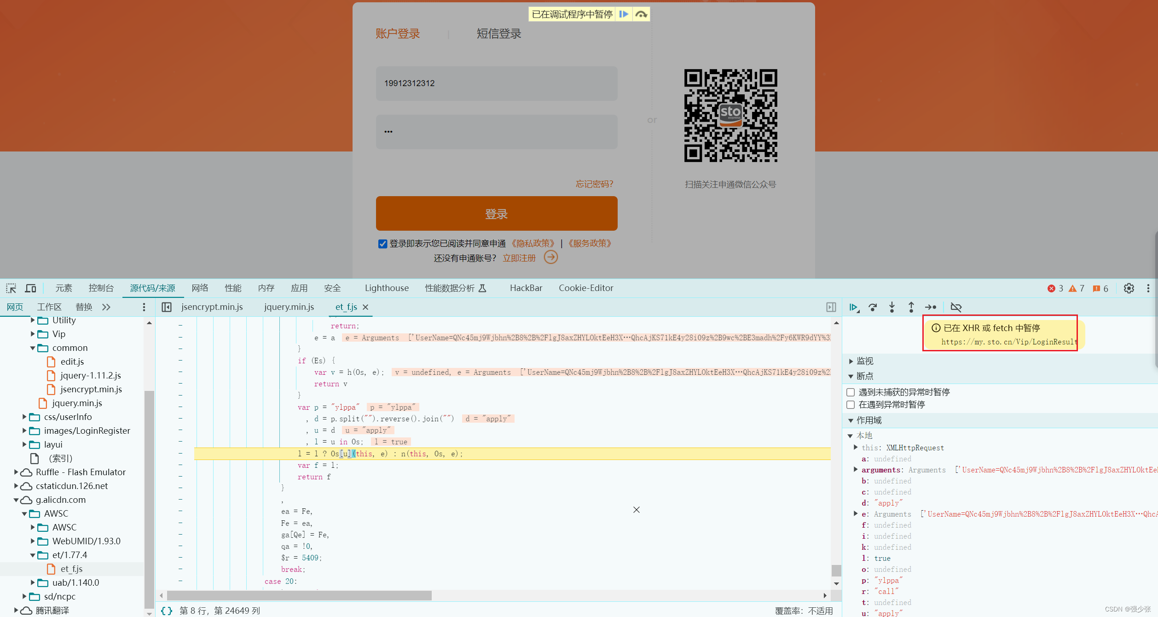Enable pause on caught exceptions checkbox

tap(851, 404)
